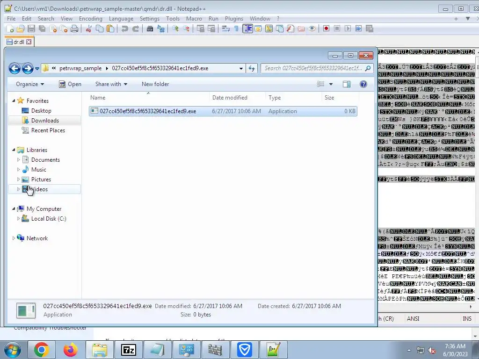Open the Macro menu in Notepad++

[194, 19]
